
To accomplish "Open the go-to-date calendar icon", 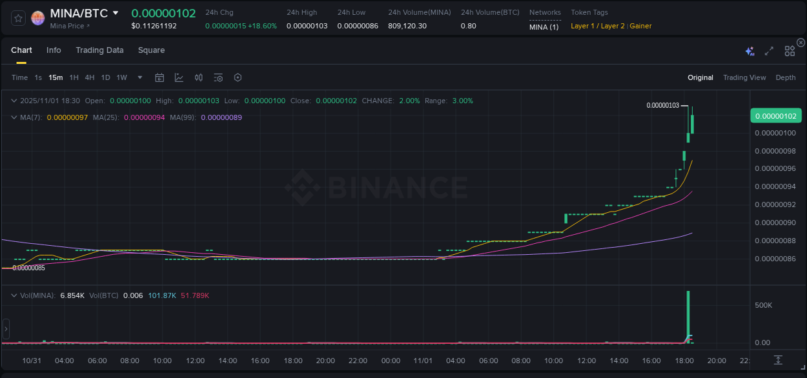I will (x=159, y=77).
